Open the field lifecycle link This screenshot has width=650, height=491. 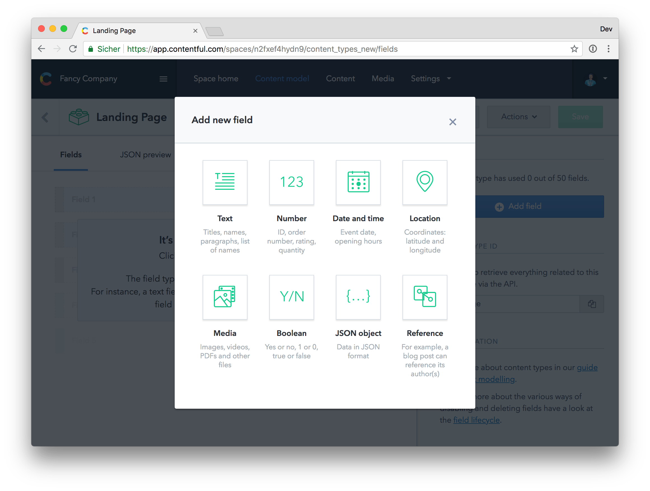click(476, 420)
